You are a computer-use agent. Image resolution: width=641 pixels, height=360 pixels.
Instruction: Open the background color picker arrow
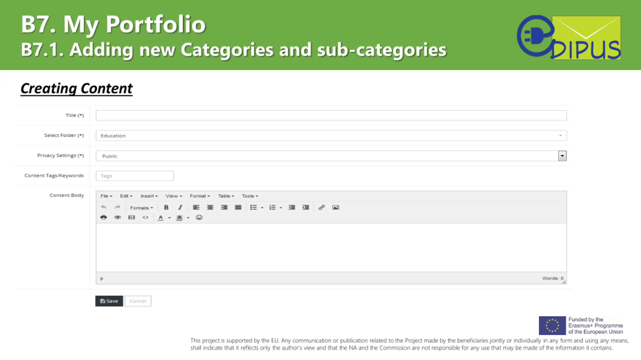click(188, 218)
